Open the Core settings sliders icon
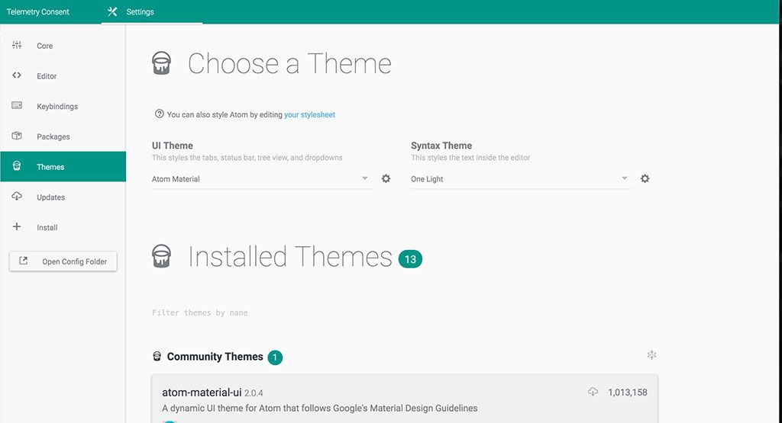 tap(17, 45)
